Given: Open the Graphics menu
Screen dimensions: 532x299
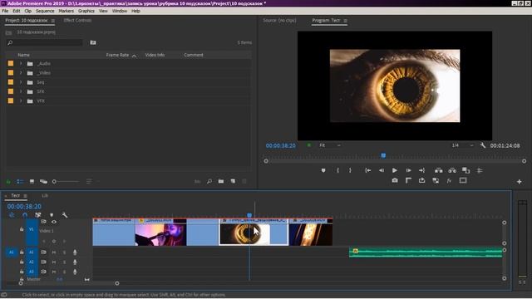Looking at the screenshot, I should [x=86, y=11].
